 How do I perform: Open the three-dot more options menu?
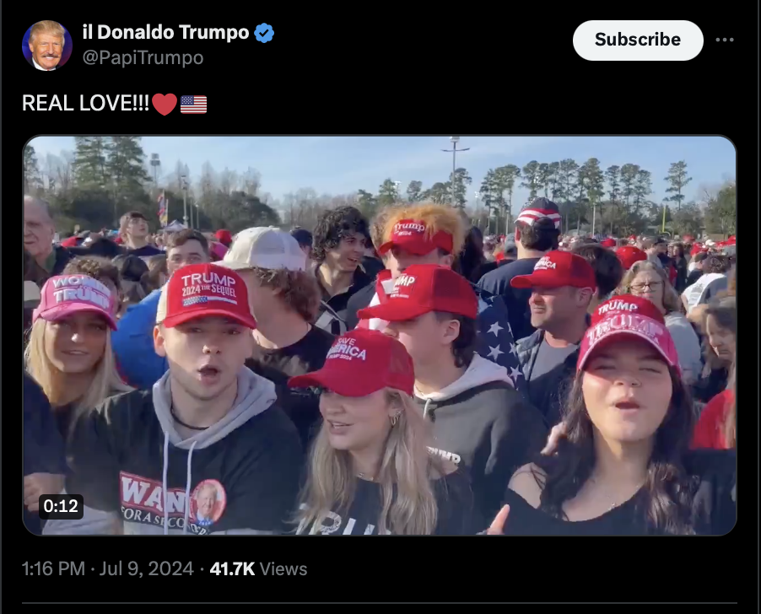click(724, 40)
